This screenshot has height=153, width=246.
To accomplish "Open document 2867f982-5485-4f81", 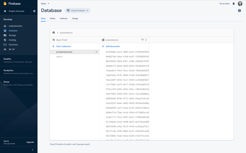I will [127, 94].
